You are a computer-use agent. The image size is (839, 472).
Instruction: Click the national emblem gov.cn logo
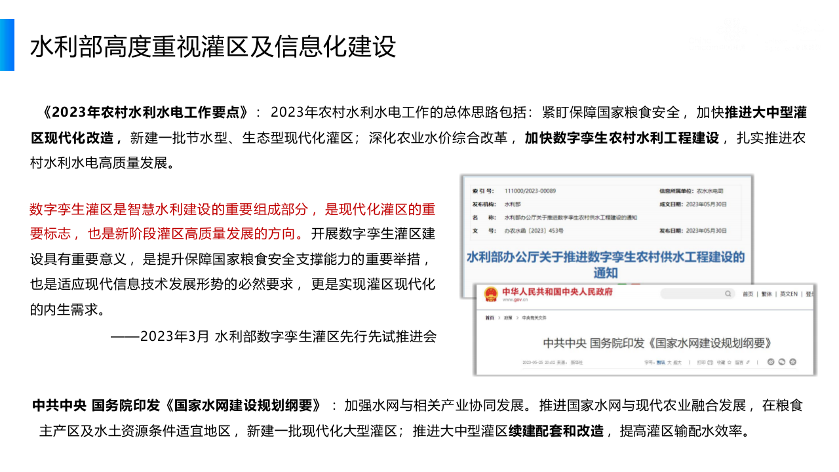point(490,294)
